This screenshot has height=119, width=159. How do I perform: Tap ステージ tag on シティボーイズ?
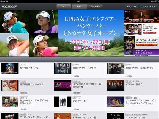77,98
